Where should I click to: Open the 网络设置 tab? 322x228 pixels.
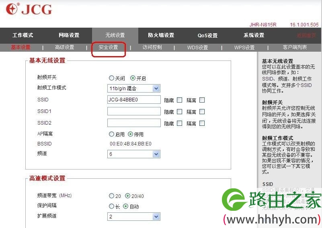pyautogui.click(x=69, y=35)
